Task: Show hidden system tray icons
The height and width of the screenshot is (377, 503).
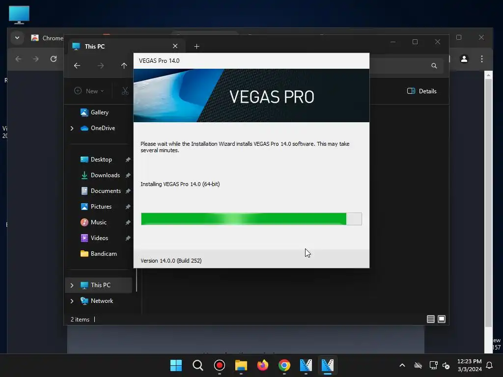Action: pos(402,365)
